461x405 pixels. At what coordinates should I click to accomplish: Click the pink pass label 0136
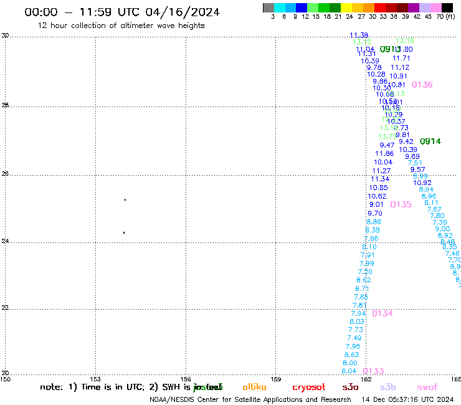(422, 85)
